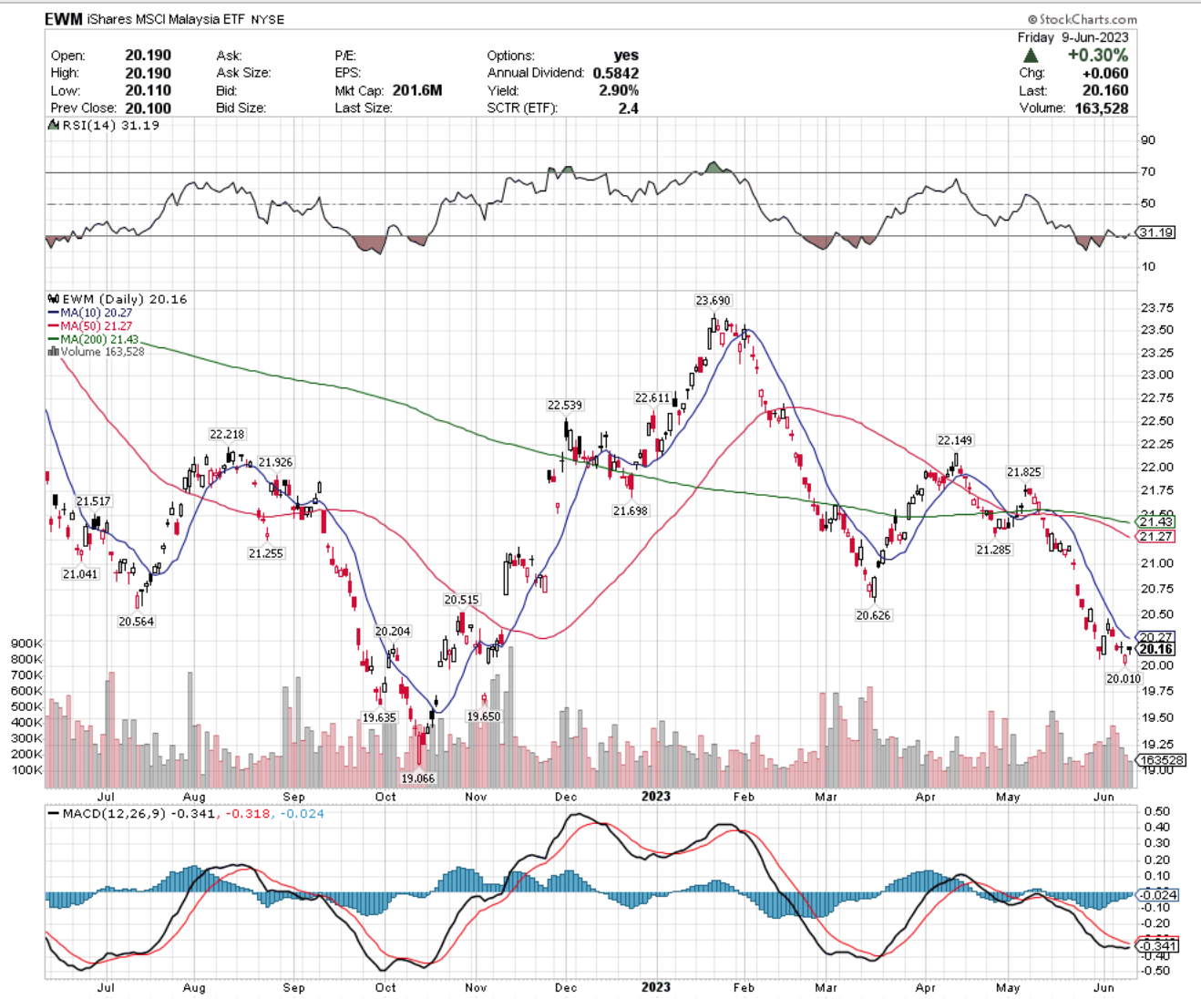Click the 20.16 last price axis tag
This screenshot has width=1201, height=999.
tap(1155, 649)
